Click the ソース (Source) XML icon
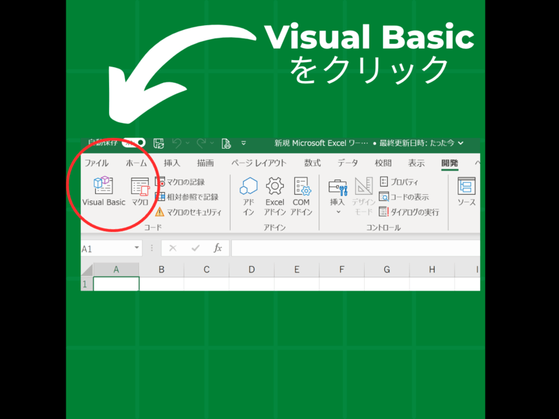Screen dimensions: 559x419 466,191
